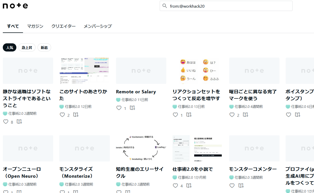
Task: Click author avatar on 知的生産のエリーサイクル card
Action: (x=118, y=184)
